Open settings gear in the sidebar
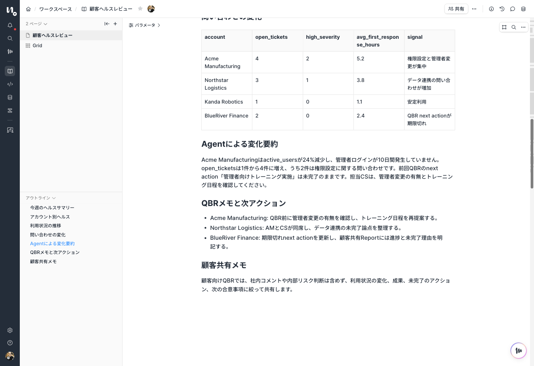The height and width of the screenshot is (366, 534). pyautogui.click(x=10, y=330)
